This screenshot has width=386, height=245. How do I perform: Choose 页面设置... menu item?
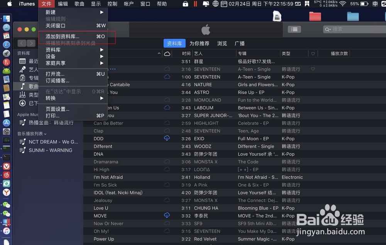(x=73, y=109)
